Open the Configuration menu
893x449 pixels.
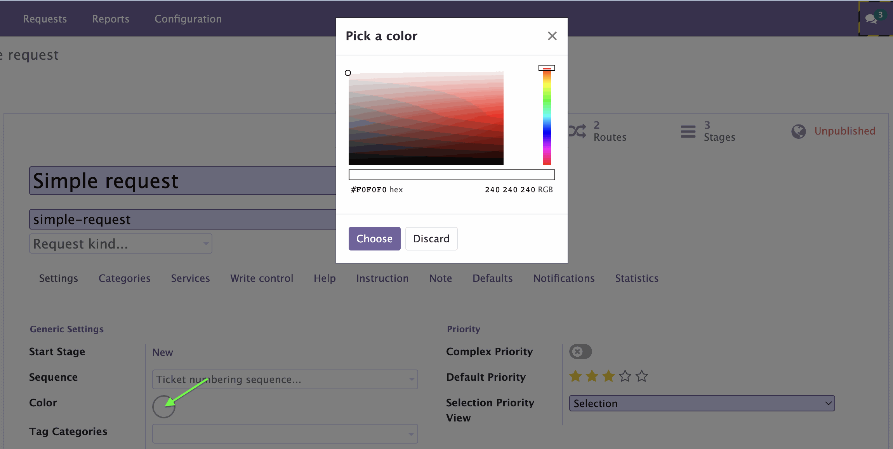[188, 19]
